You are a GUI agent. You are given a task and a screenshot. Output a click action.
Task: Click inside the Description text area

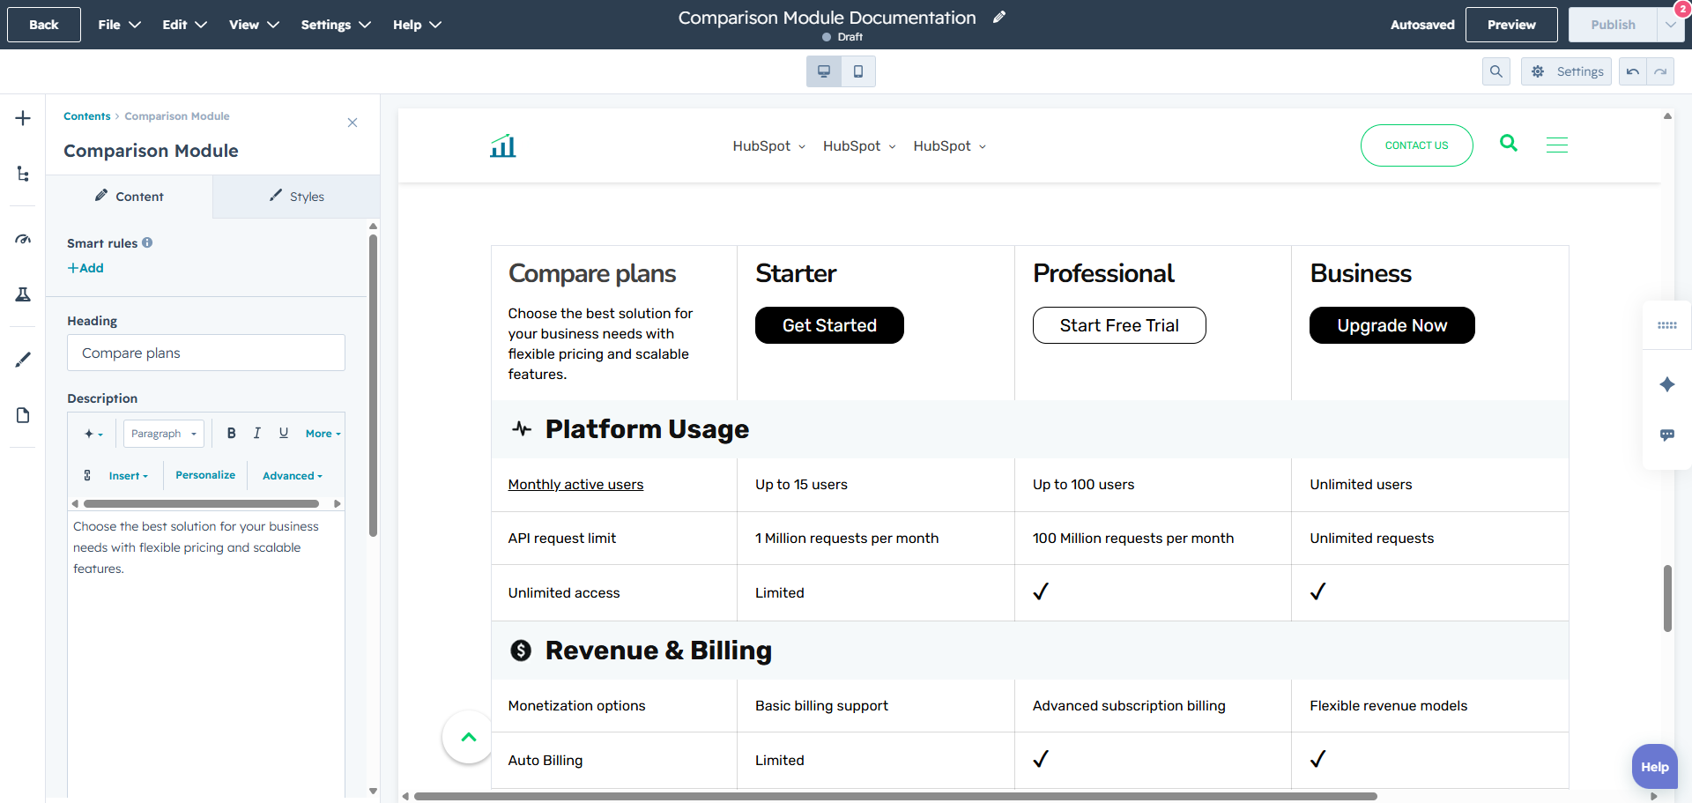point(206,652)
